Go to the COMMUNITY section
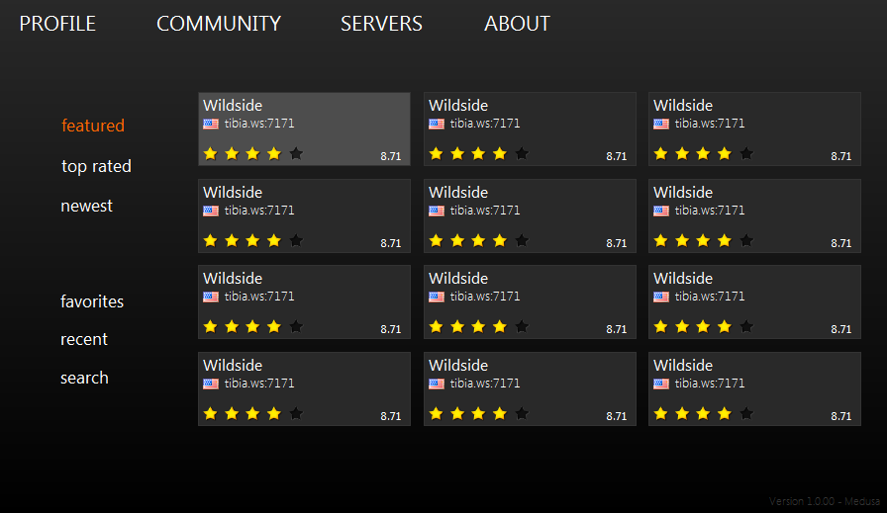The width and height of the screenshot is (887, 513). (219, 24)
